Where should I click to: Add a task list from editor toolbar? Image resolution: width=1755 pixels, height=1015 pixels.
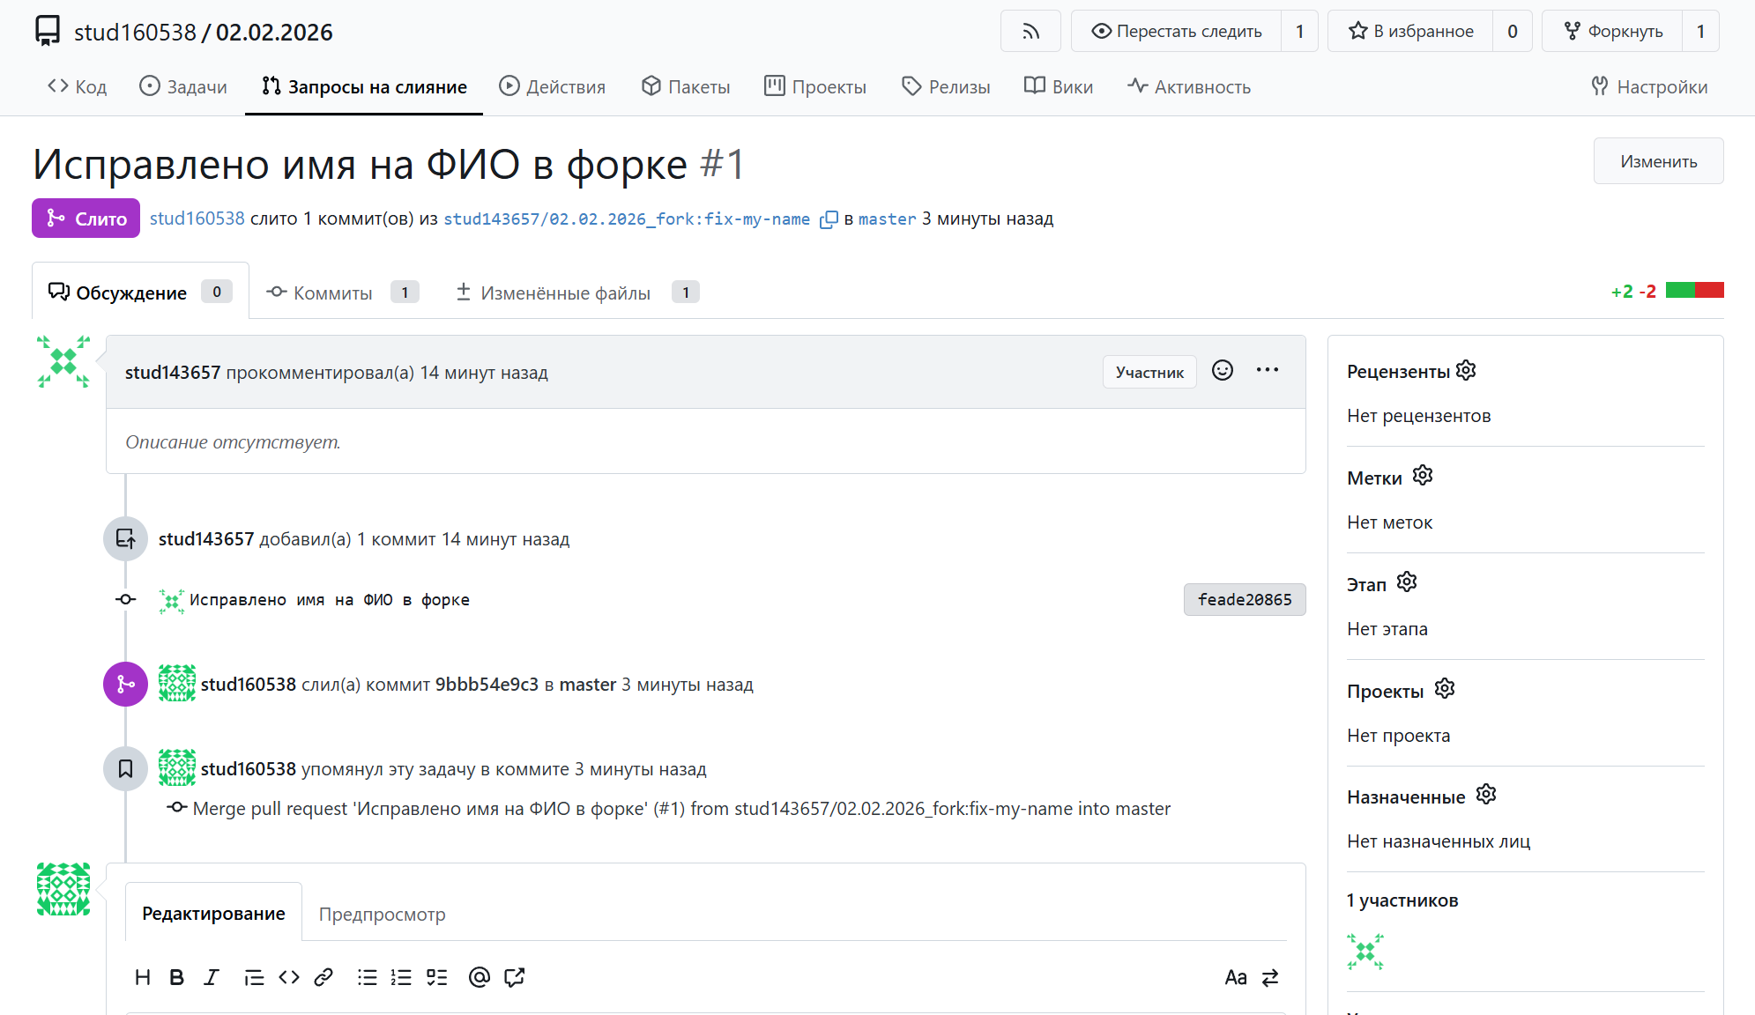coord(436,977)
